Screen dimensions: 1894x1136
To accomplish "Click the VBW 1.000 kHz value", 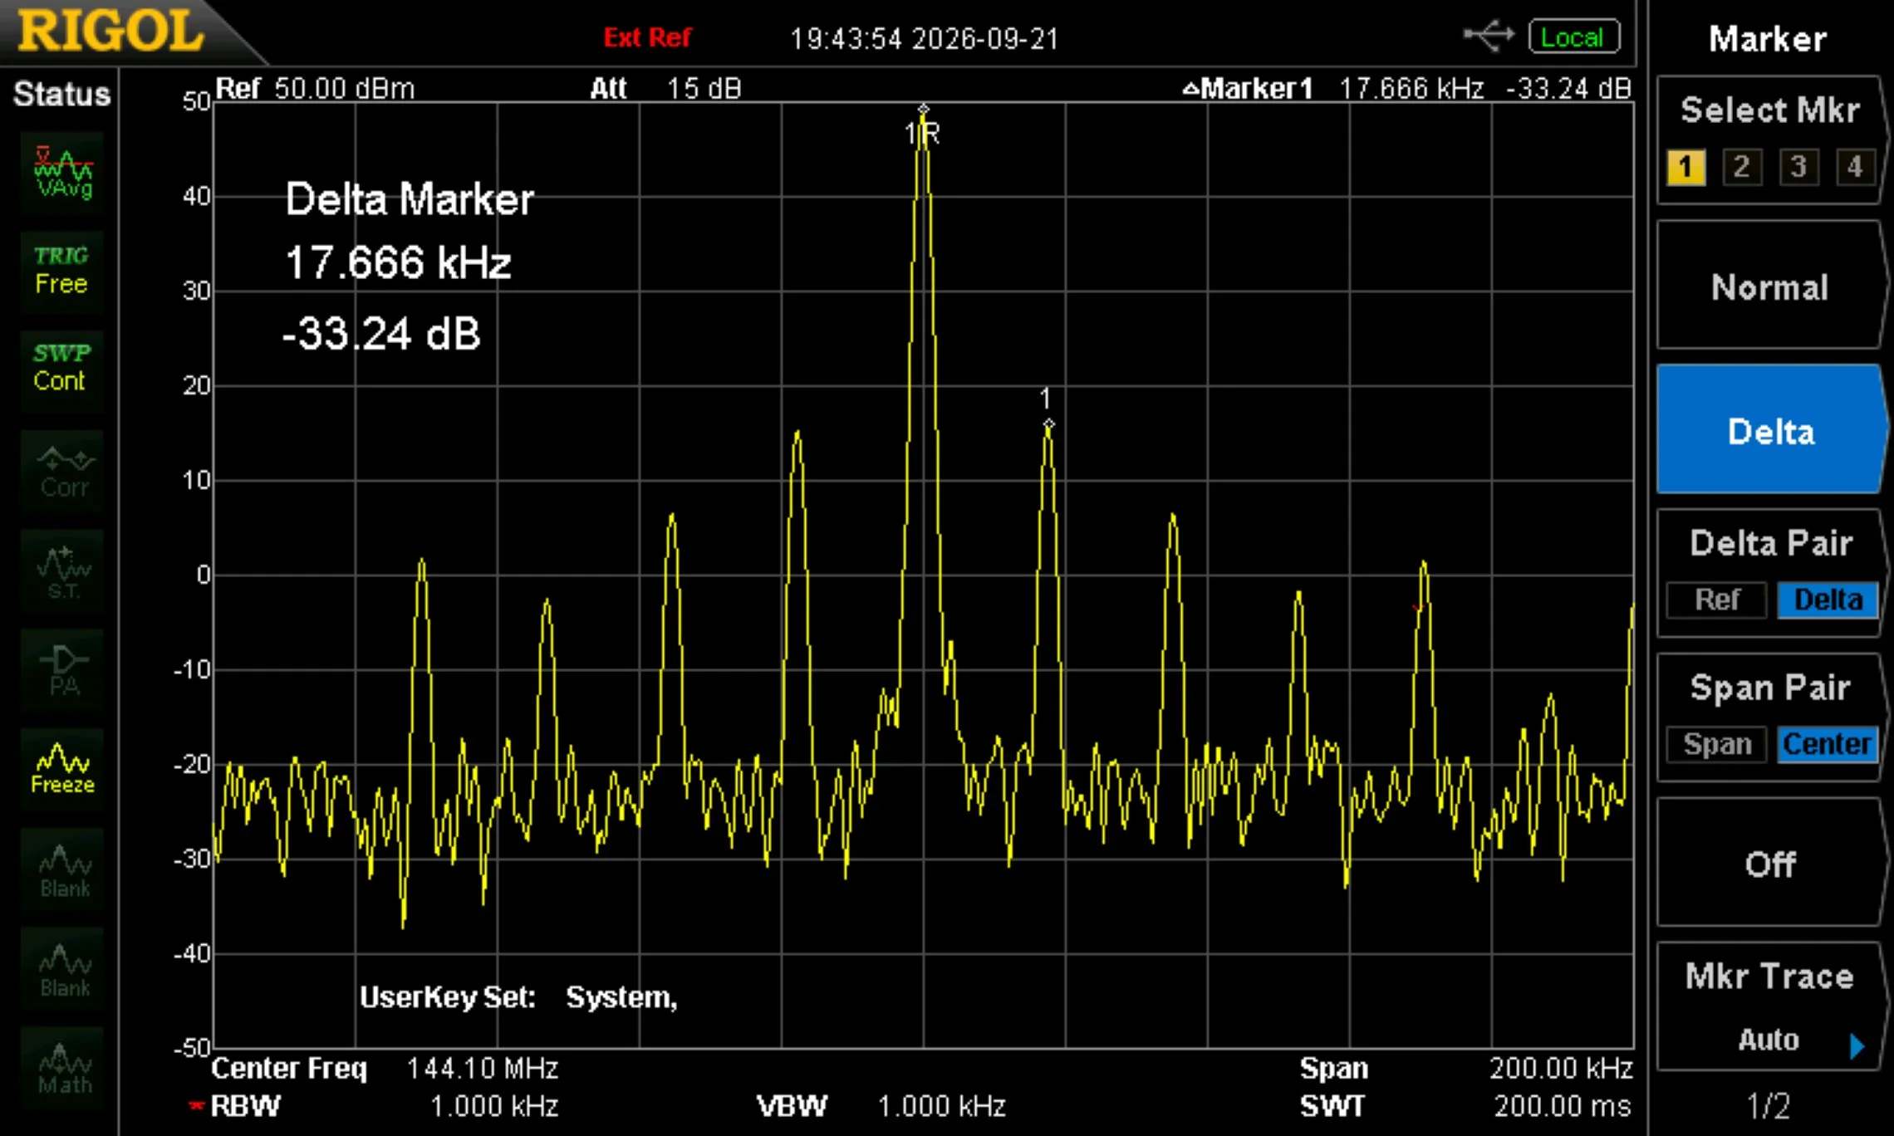I will (942, 1106).
